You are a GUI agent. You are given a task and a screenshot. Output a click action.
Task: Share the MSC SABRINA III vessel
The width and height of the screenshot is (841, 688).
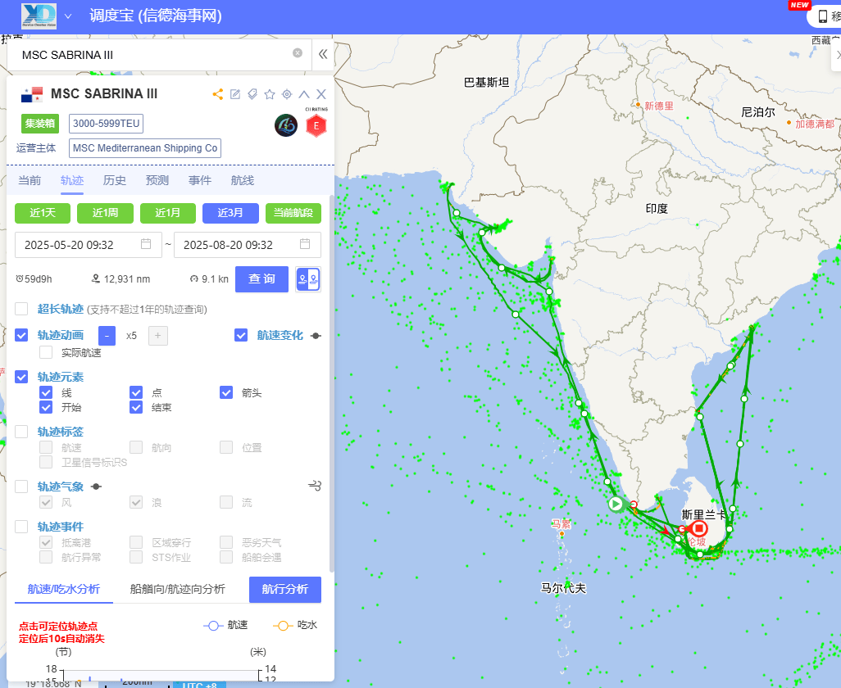click(217, 94)
